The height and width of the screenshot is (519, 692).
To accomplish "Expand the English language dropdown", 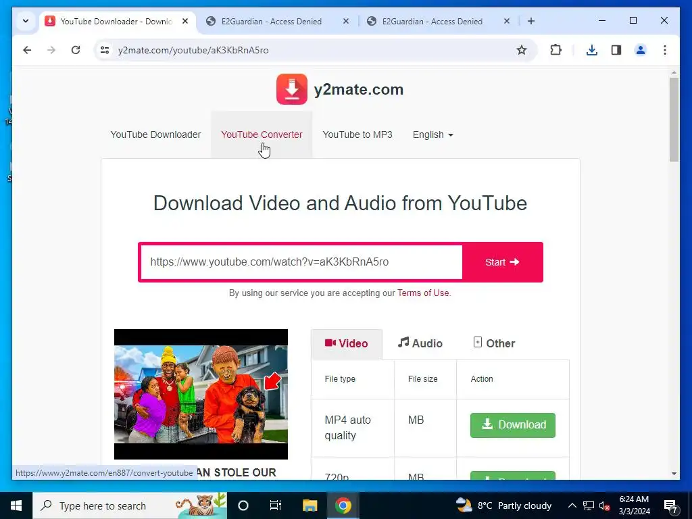I will click(x=433, y=134).
